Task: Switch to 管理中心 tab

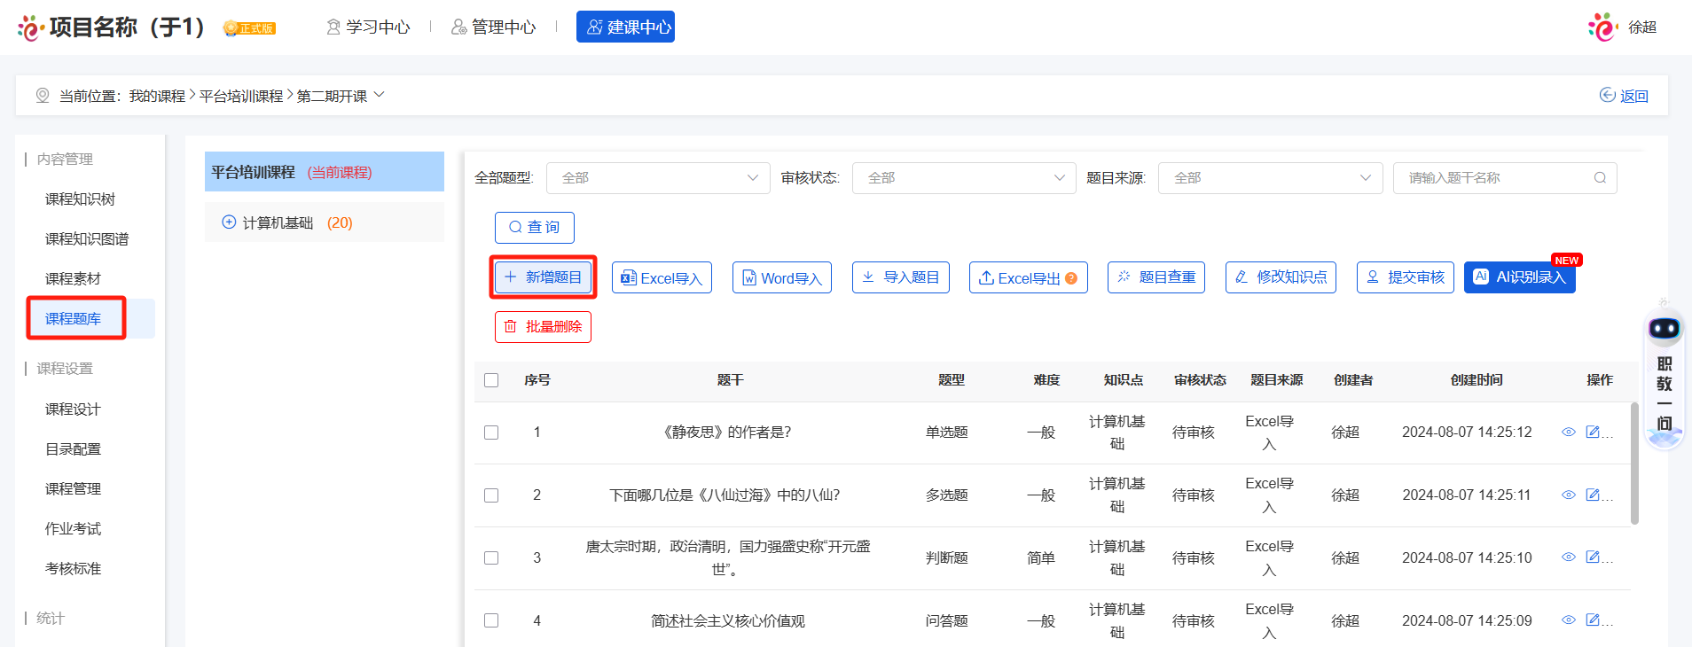Action: tap(493, 27)
